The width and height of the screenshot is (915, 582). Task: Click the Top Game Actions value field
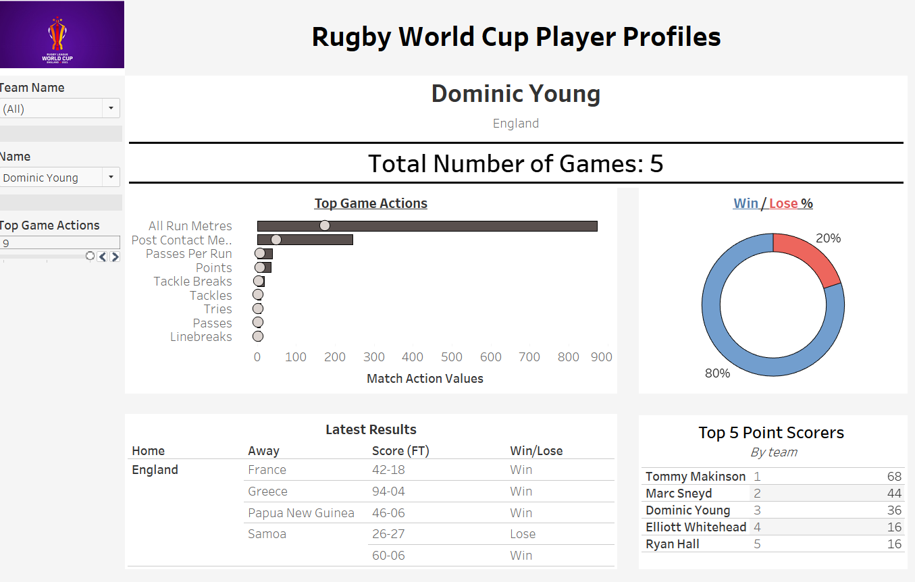(59, 242)
